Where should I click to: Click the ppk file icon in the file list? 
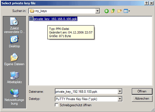(31, 19)
